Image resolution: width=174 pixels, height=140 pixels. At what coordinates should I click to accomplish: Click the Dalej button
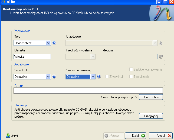click(136, 136)
